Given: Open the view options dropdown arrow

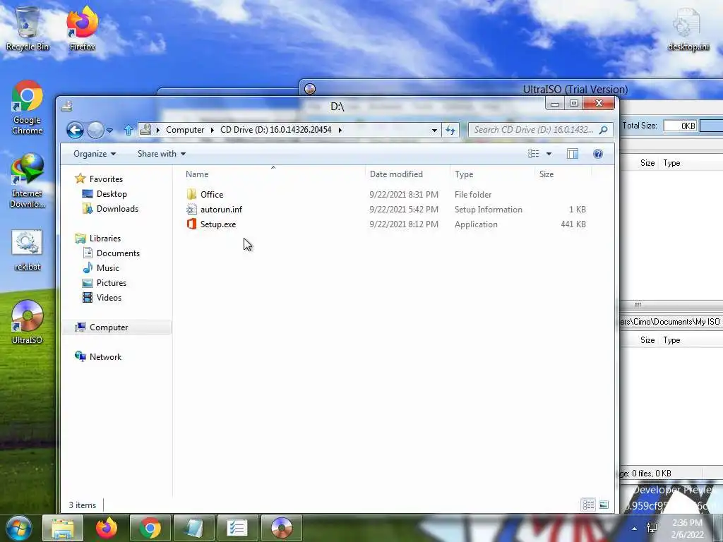Looking at the screenshot, I should 549,154.
